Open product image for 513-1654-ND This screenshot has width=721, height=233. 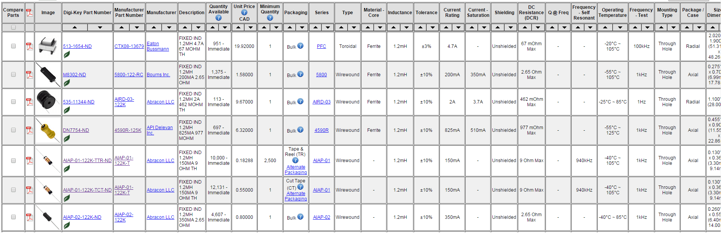tap(48, 46)
